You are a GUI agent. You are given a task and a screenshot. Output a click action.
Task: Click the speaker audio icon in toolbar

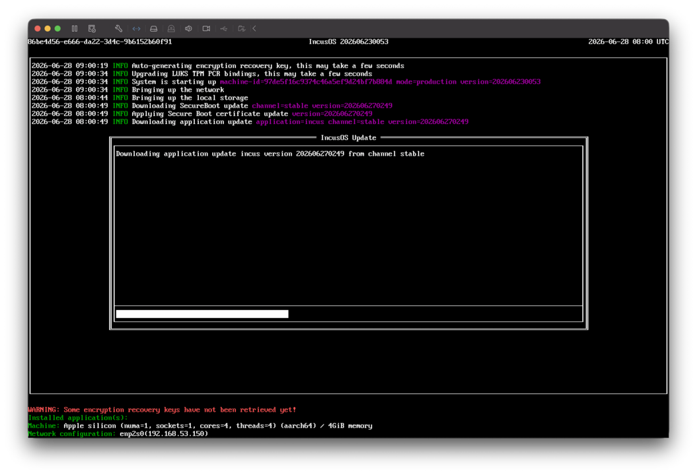point(188,28)
